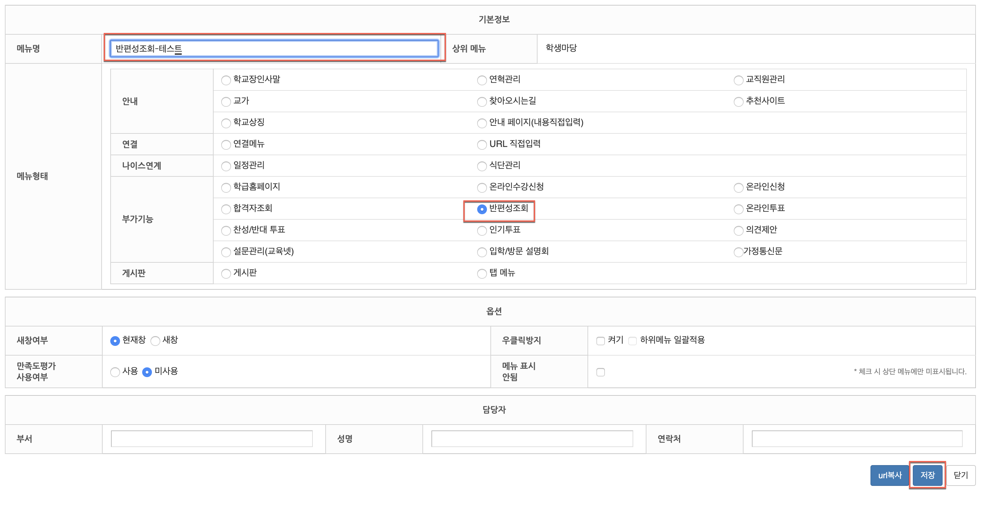Screen dimensions: 987x506
Task: Enable 만족도평가 by selecting 사용
Action: point(115,372)
